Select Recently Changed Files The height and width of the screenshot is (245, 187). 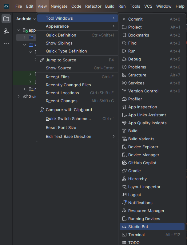(x=78, y=85)
